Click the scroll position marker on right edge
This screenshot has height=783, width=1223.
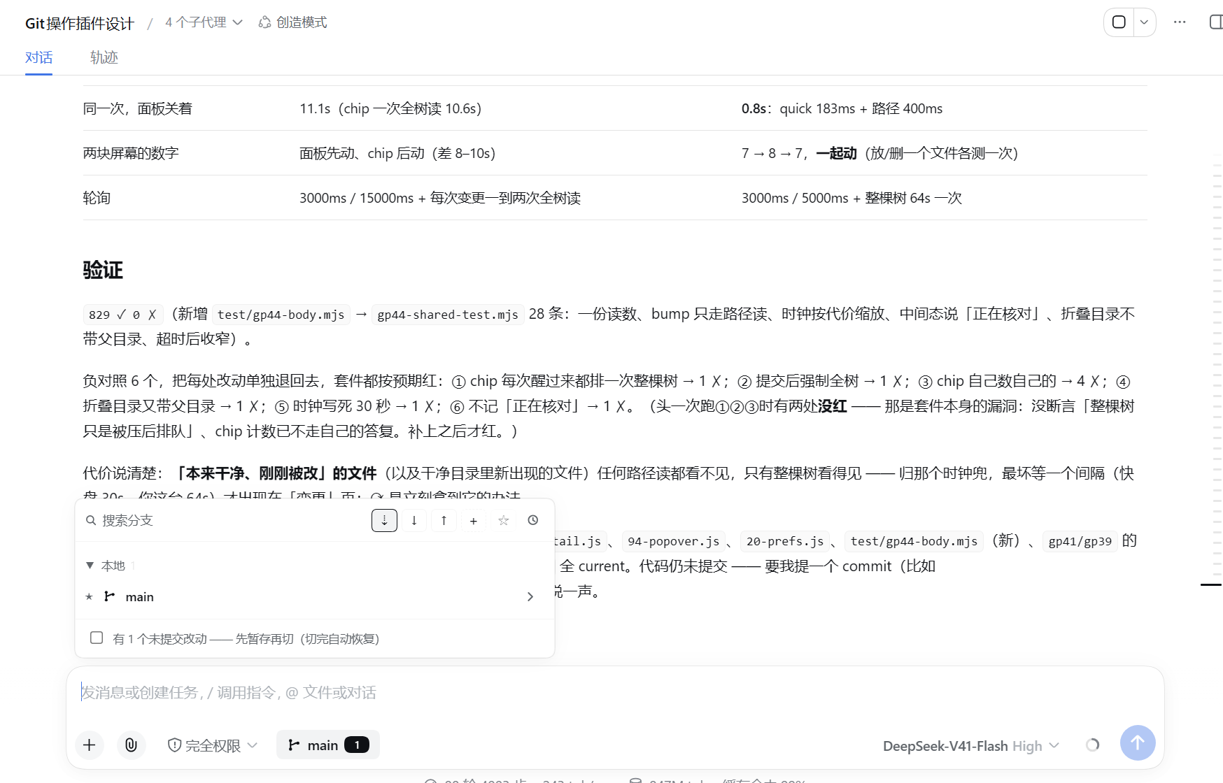[x=1211, y=584]
